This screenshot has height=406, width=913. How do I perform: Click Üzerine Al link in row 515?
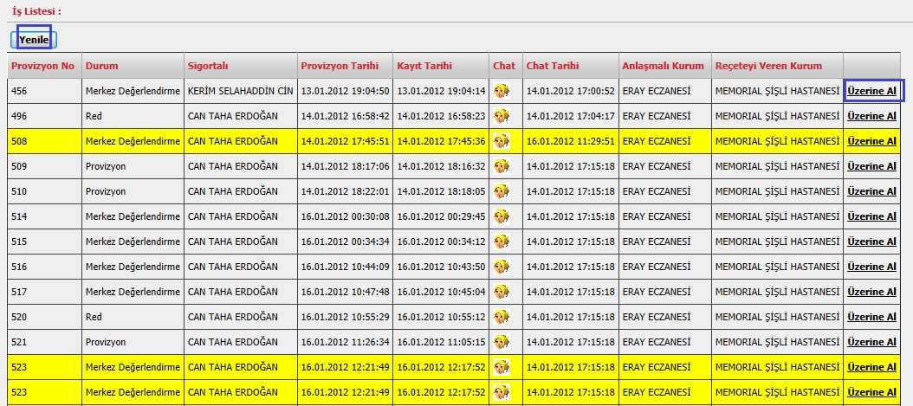(x=871, y=242)
